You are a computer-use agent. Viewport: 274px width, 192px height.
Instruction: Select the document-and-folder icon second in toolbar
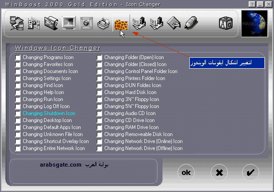click(x=34, y=23)
